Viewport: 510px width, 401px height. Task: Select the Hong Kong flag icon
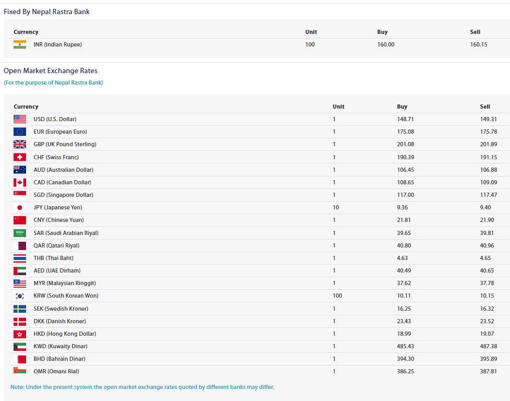pos(20,334)
